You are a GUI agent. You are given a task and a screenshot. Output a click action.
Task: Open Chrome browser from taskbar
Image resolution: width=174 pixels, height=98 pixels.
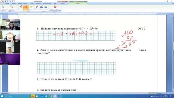pos(51,96)
